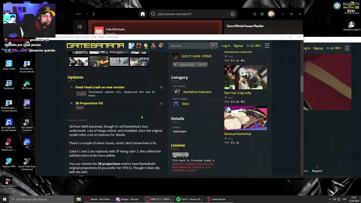Viewport: 361px width, 203px height.
Task: Open ML Drums desktop icon
Action: click(x=27, y=85)
